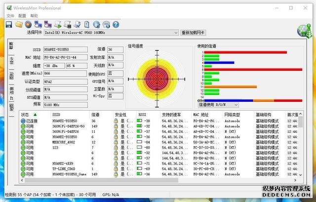Click the clipboard toolbar icon
The height and width of the screenshot is (202, 316).
pyautogui.click(x=87, y=24)
